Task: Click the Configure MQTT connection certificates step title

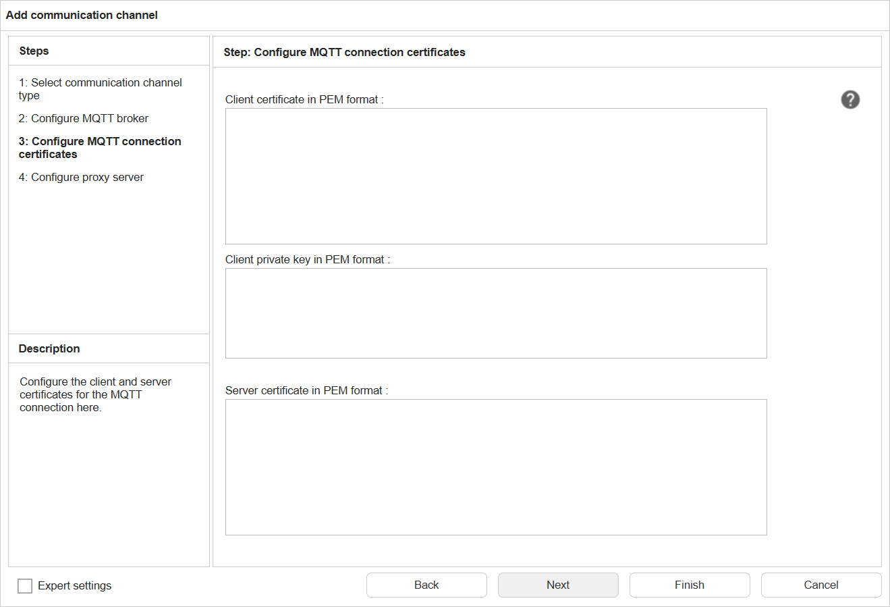Action: click(x=343, y=52)
